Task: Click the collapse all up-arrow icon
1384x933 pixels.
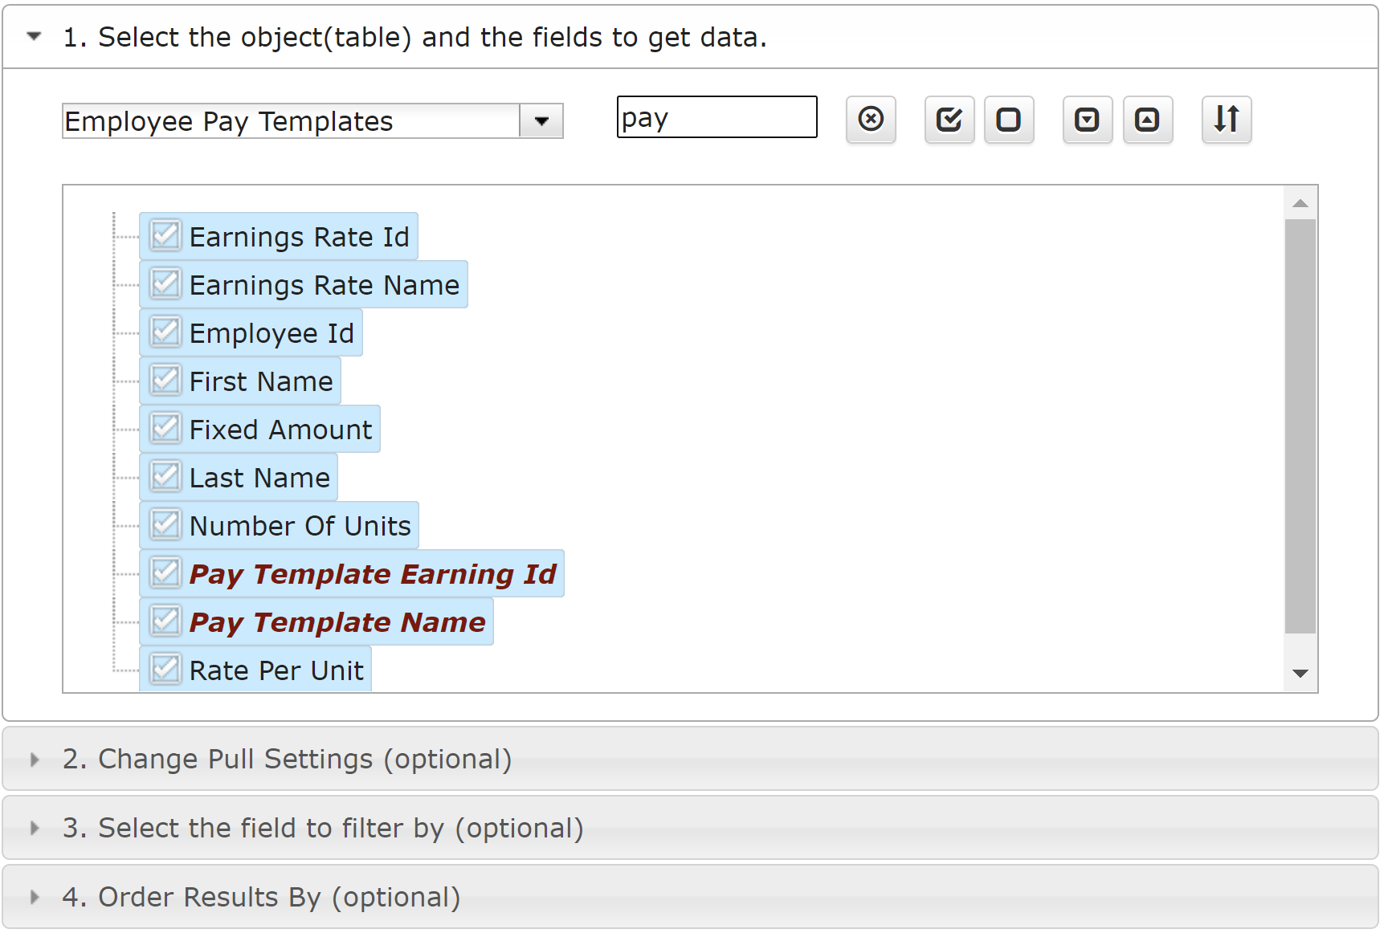Action: 1147,120
